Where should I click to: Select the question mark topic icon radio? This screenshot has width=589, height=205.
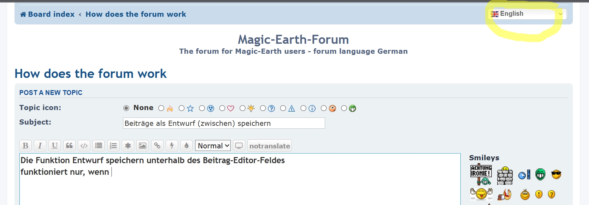pos(263,108)
